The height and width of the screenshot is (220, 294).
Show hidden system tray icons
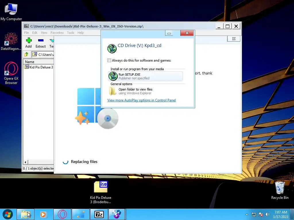(247, 214)
